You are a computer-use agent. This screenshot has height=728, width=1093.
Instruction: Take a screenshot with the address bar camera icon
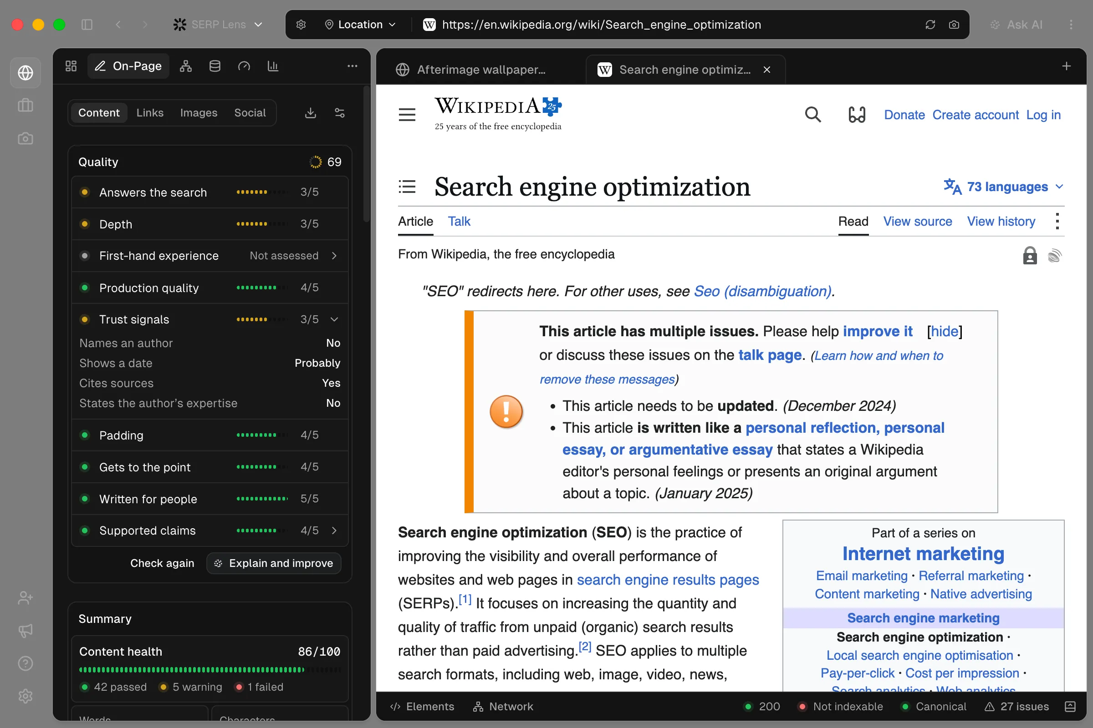click(x=954, y=25)
